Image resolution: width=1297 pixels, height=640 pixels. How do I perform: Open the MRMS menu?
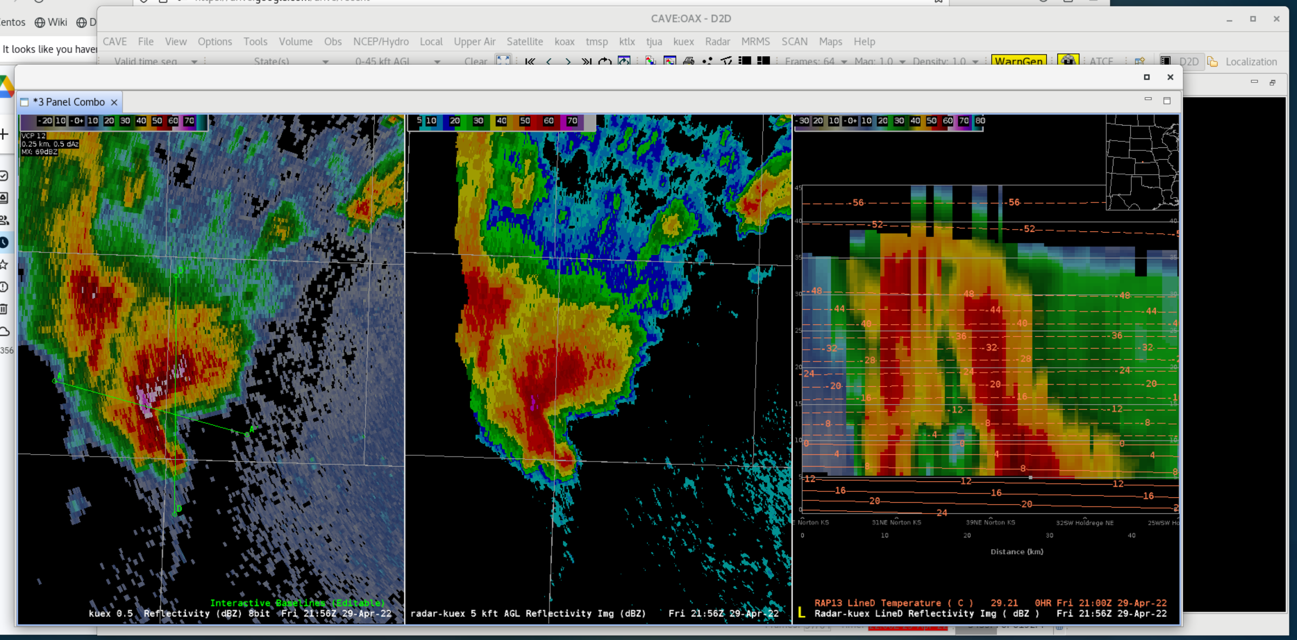(x=756, y=42)
